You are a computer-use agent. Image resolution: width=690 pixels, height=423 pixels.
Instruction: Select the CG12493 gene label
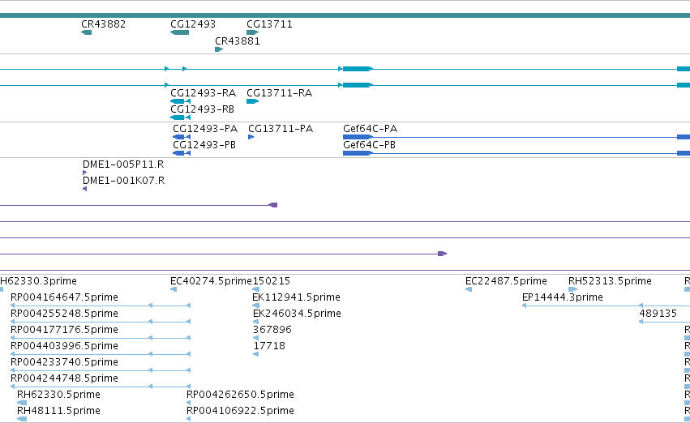(x=193, y=24)
